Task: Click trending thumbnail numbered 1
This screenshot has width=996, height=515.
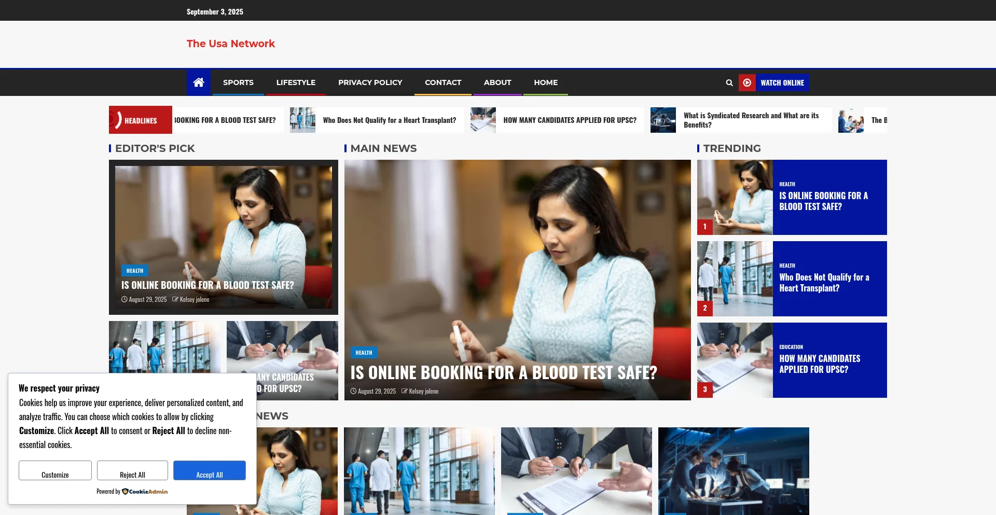Action: (x=735, y=197)
